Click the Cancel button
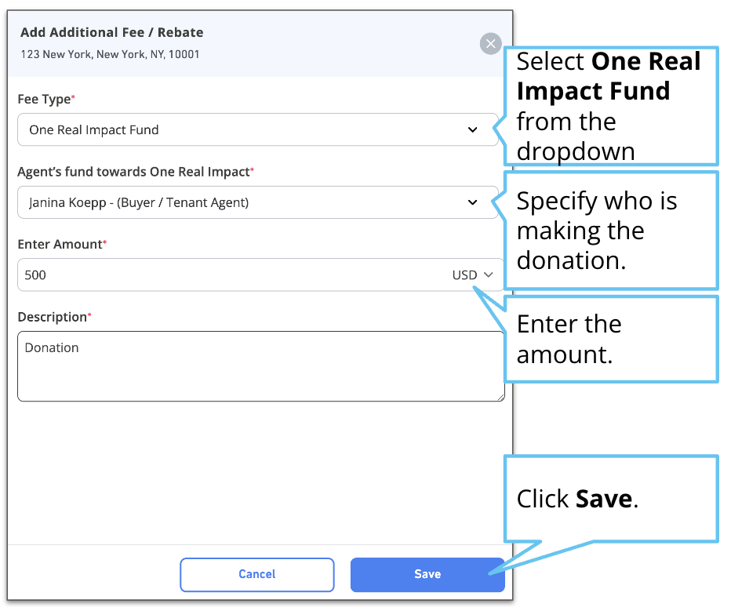Viewport: 731px width, 607px height. 257,574
